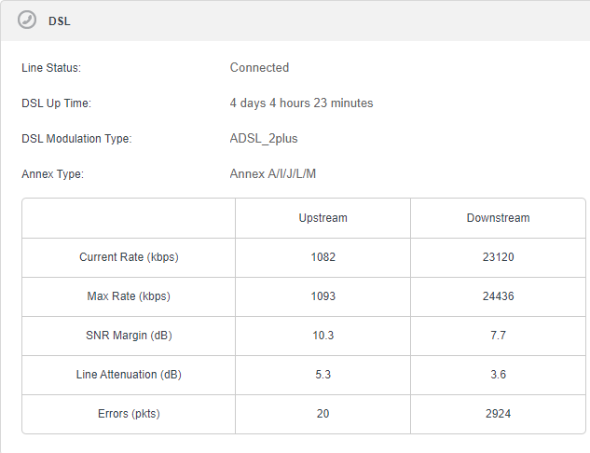590x453 pixels.
Task: Click the Upstream column header
Action: [322, 218]
